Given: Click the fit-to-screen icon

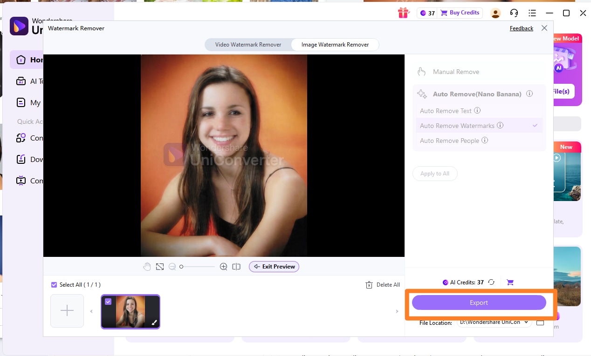Looking at the screenshot, I should tap(160, 267).
